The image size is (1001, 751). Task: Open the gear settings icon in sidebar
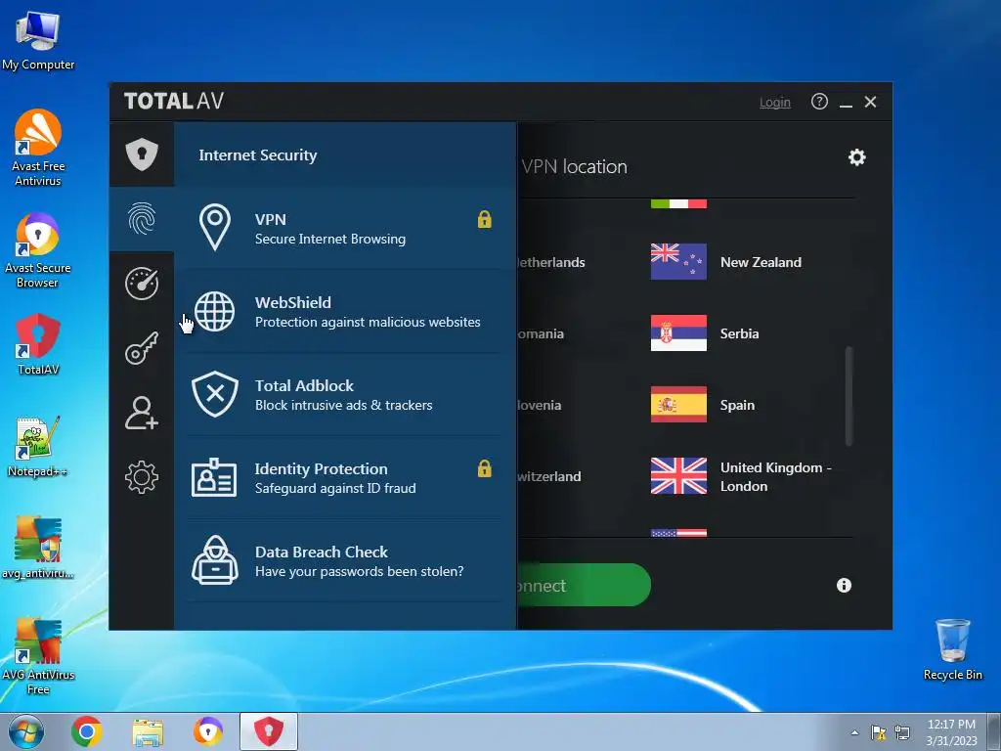[x=142, y=477]
